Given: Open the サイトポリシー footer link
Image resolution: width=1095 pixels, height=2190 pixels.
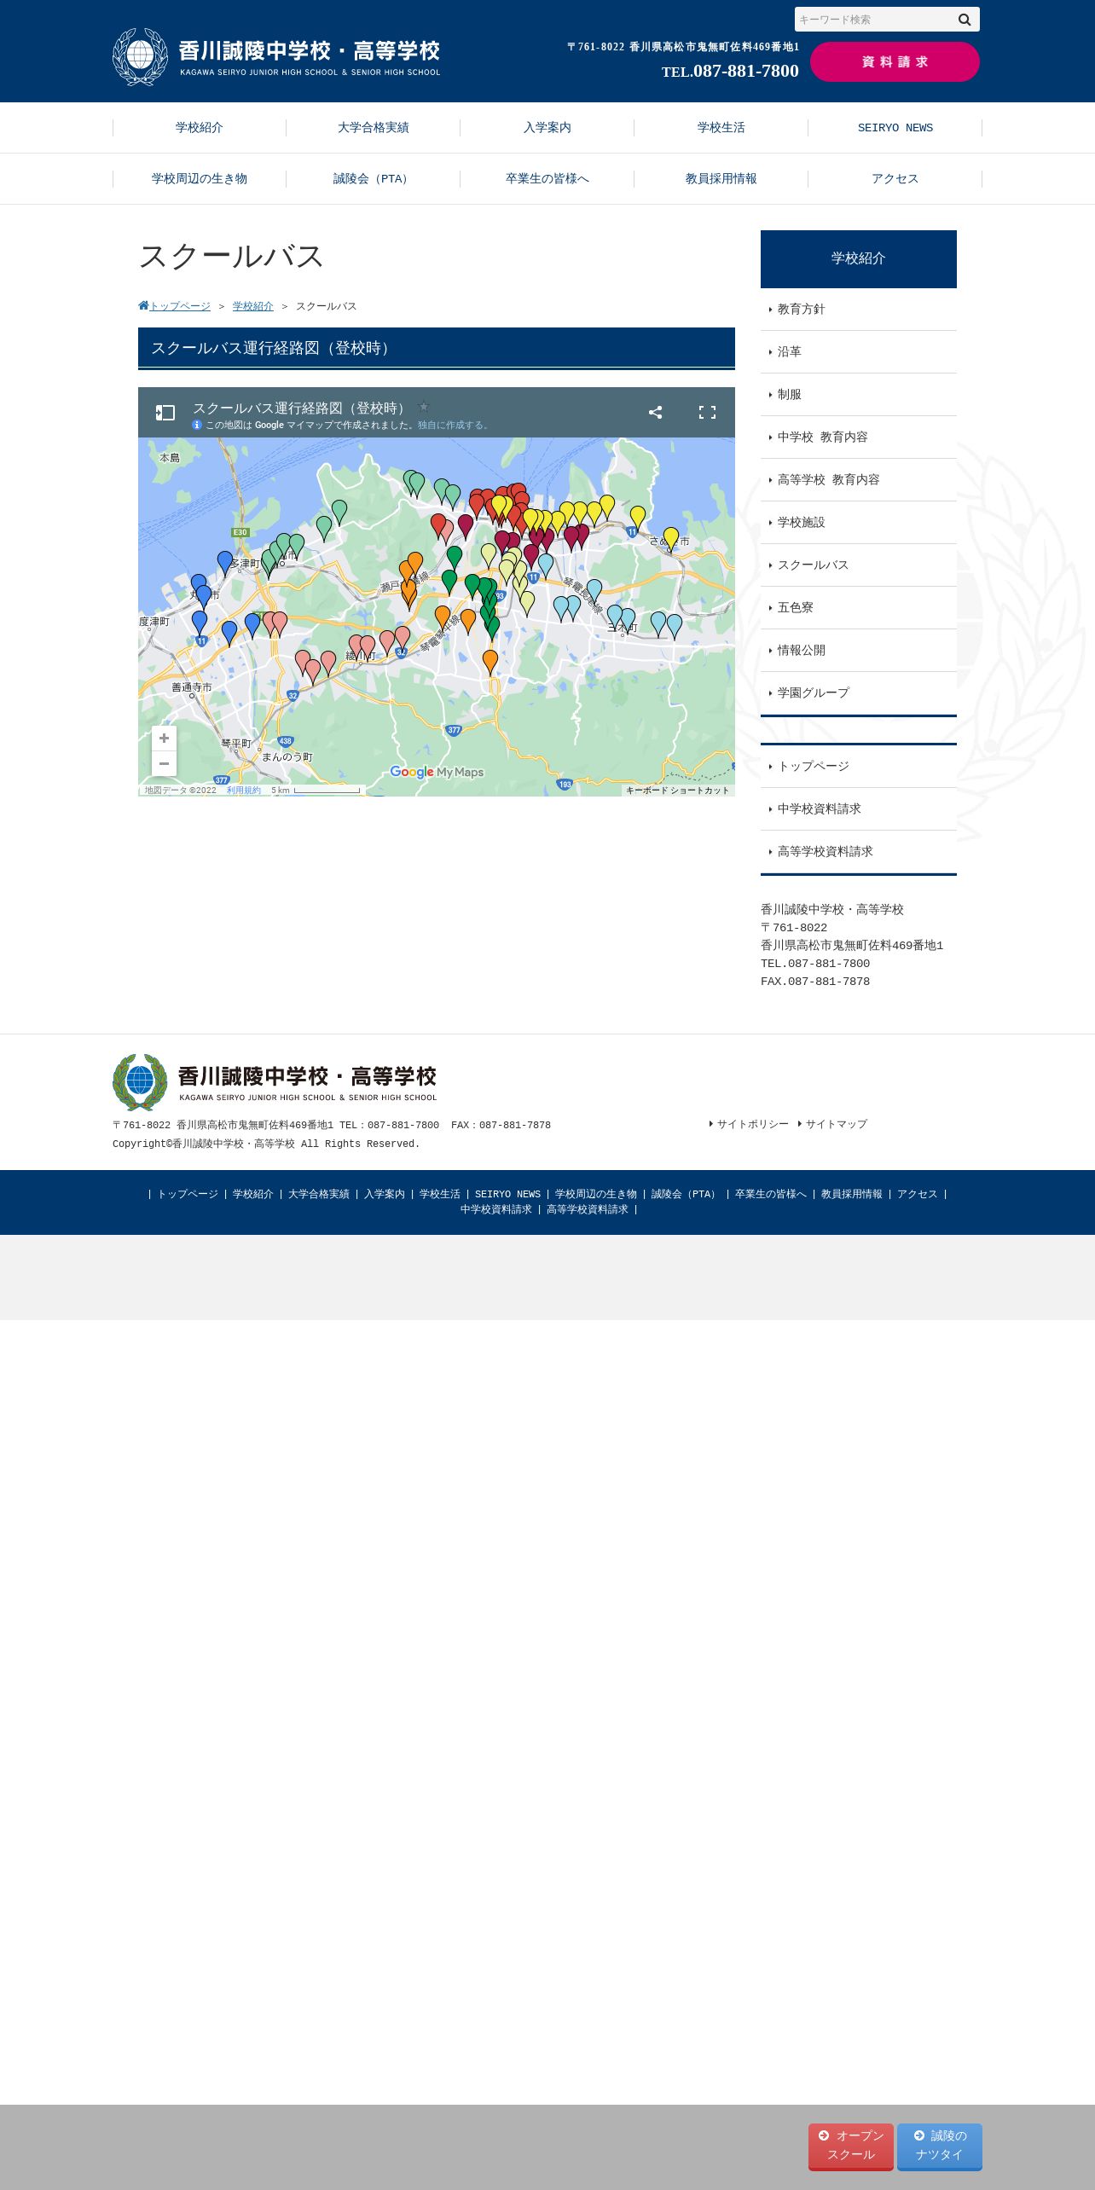Looking at the screenshot, I should click(x=753, y=1124).
